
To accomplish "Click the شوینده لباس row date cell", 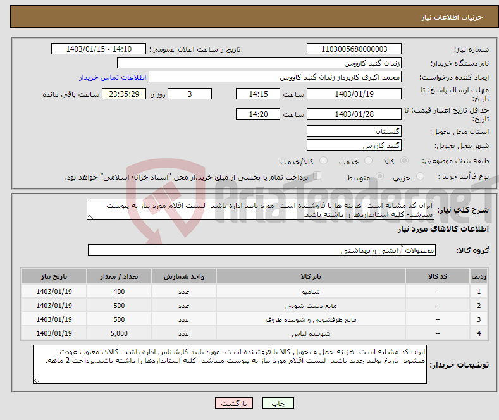I will (x=54, y=333).
